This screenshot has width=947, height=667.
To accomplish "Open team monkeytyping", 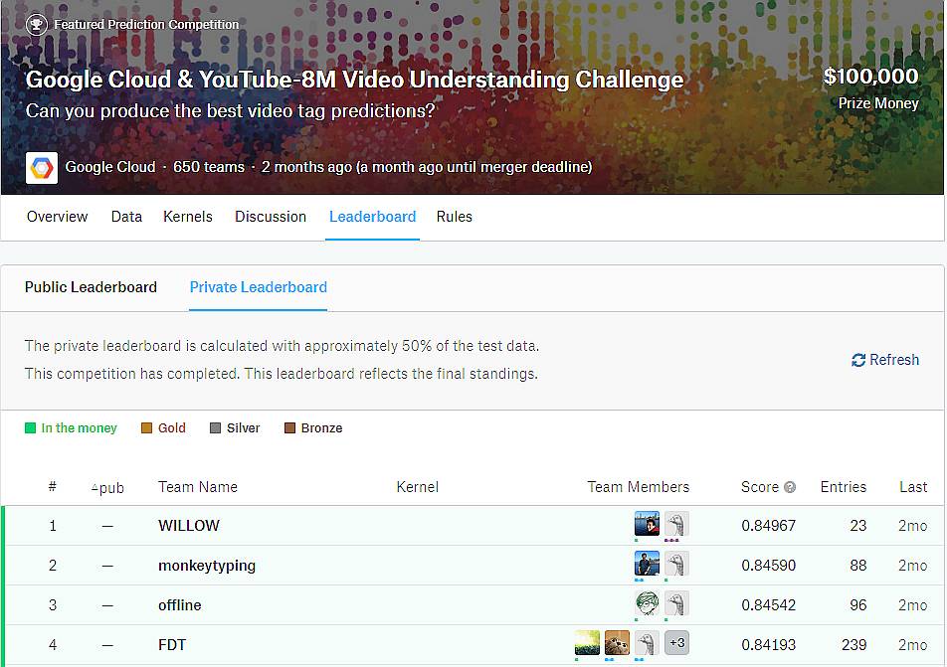I will coord(207,566).
